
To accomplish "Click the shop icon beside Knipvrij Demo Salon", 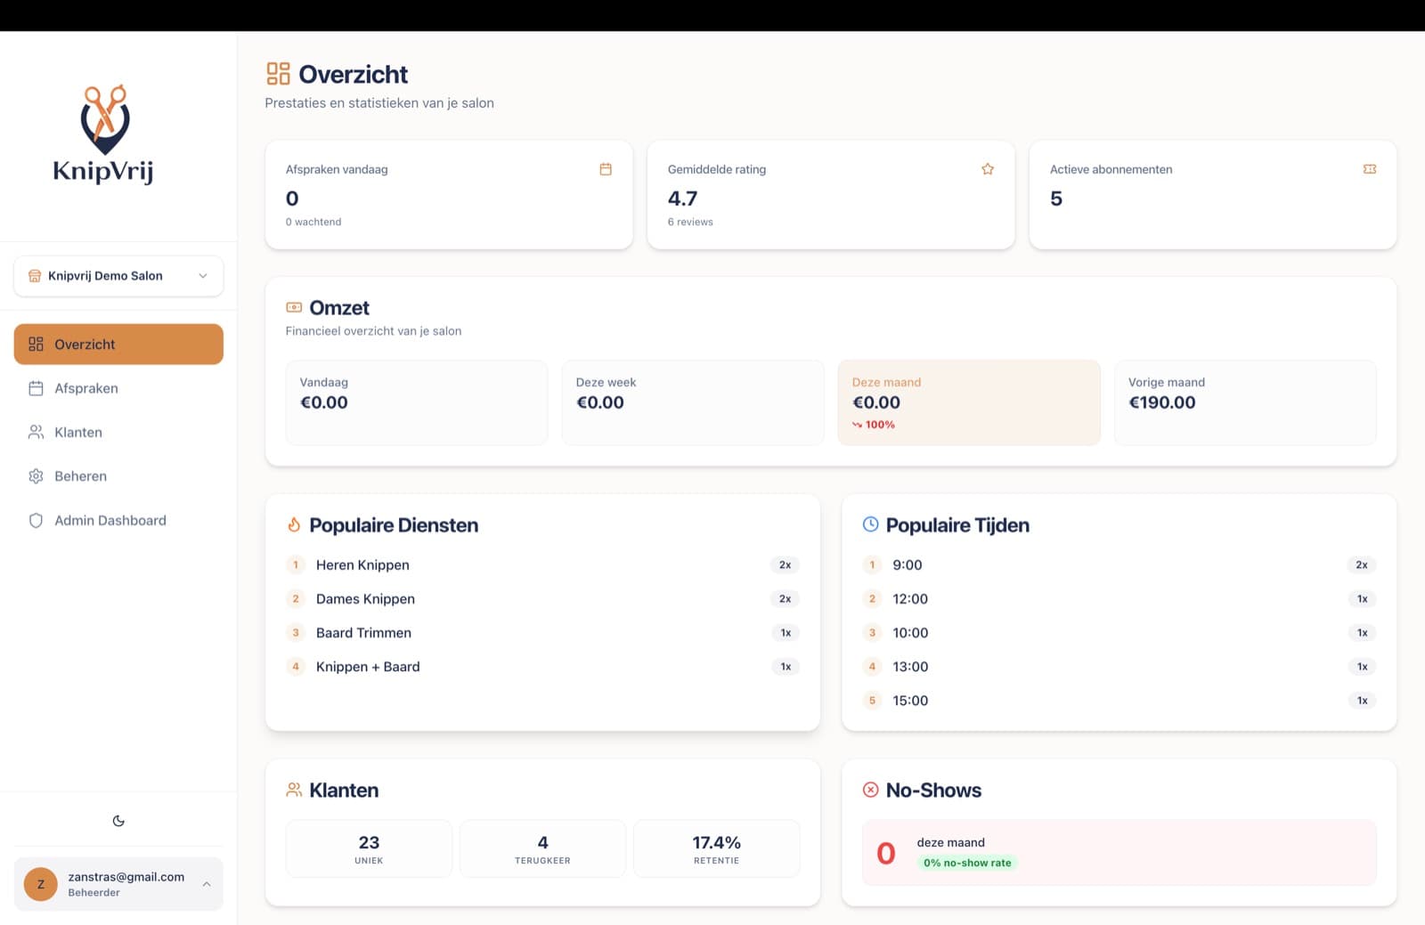I will [35, 276].
